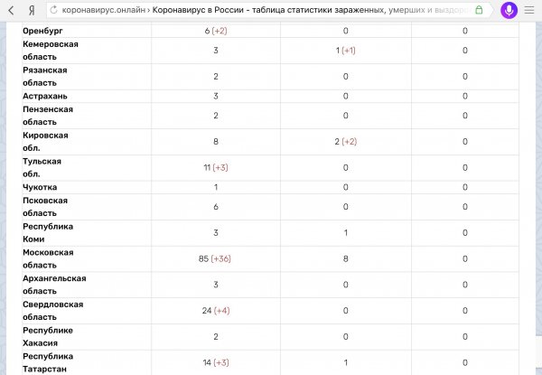Click the Республика Коми row label
This screenshot has height=375, width=542.
click(x=48, y=232)
